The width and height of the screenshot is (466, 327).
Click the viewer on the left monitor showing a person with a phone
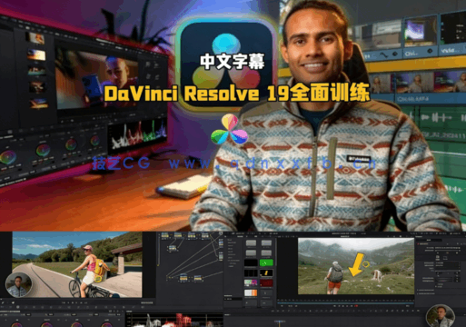[97, 80]
